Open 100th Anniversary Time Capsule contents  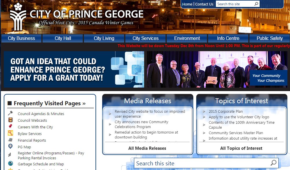click(242, 125)
